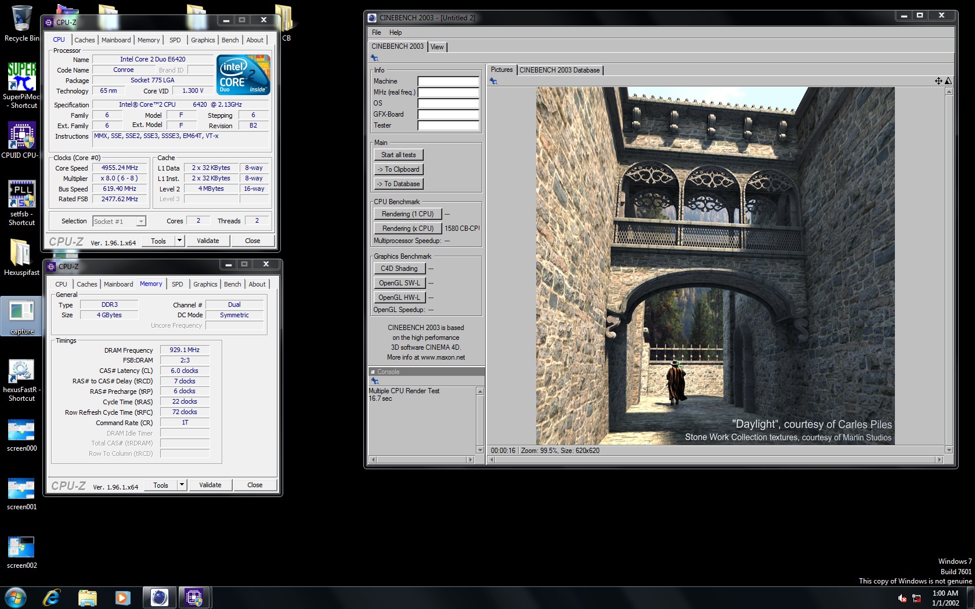This screenshot has width=975, height=609.
Task: Open Recycle Bin desktop icon
Action: [21, 23]
